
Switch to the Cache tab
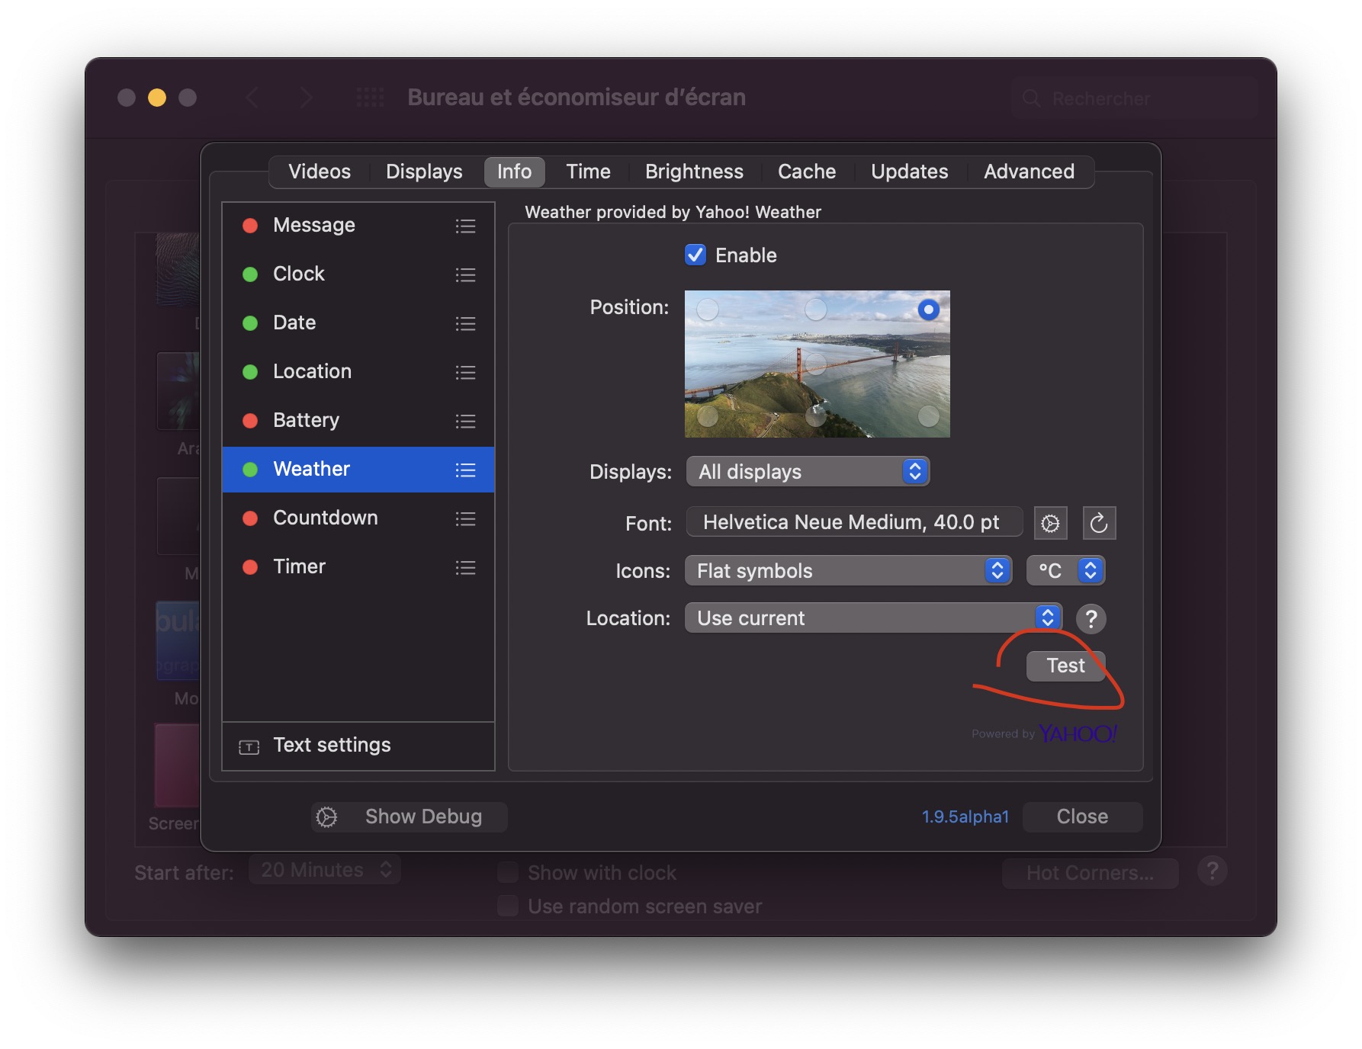click(x=807, y=172)
